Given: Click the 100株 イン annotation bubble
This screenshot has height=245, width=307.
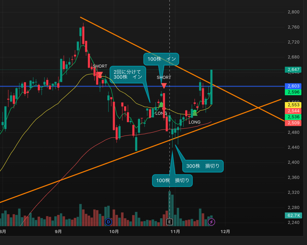Looking at the screenshot, I should click(x=161, y=59).
